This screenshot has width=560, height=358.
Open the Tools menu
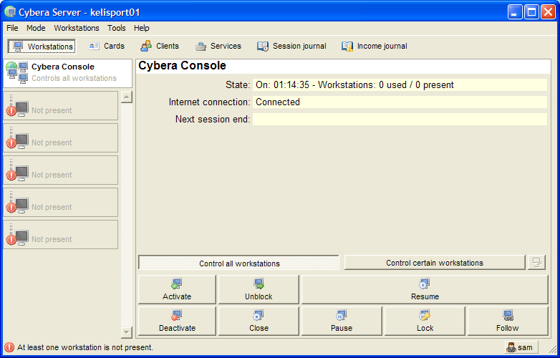[x=116, y=28]
